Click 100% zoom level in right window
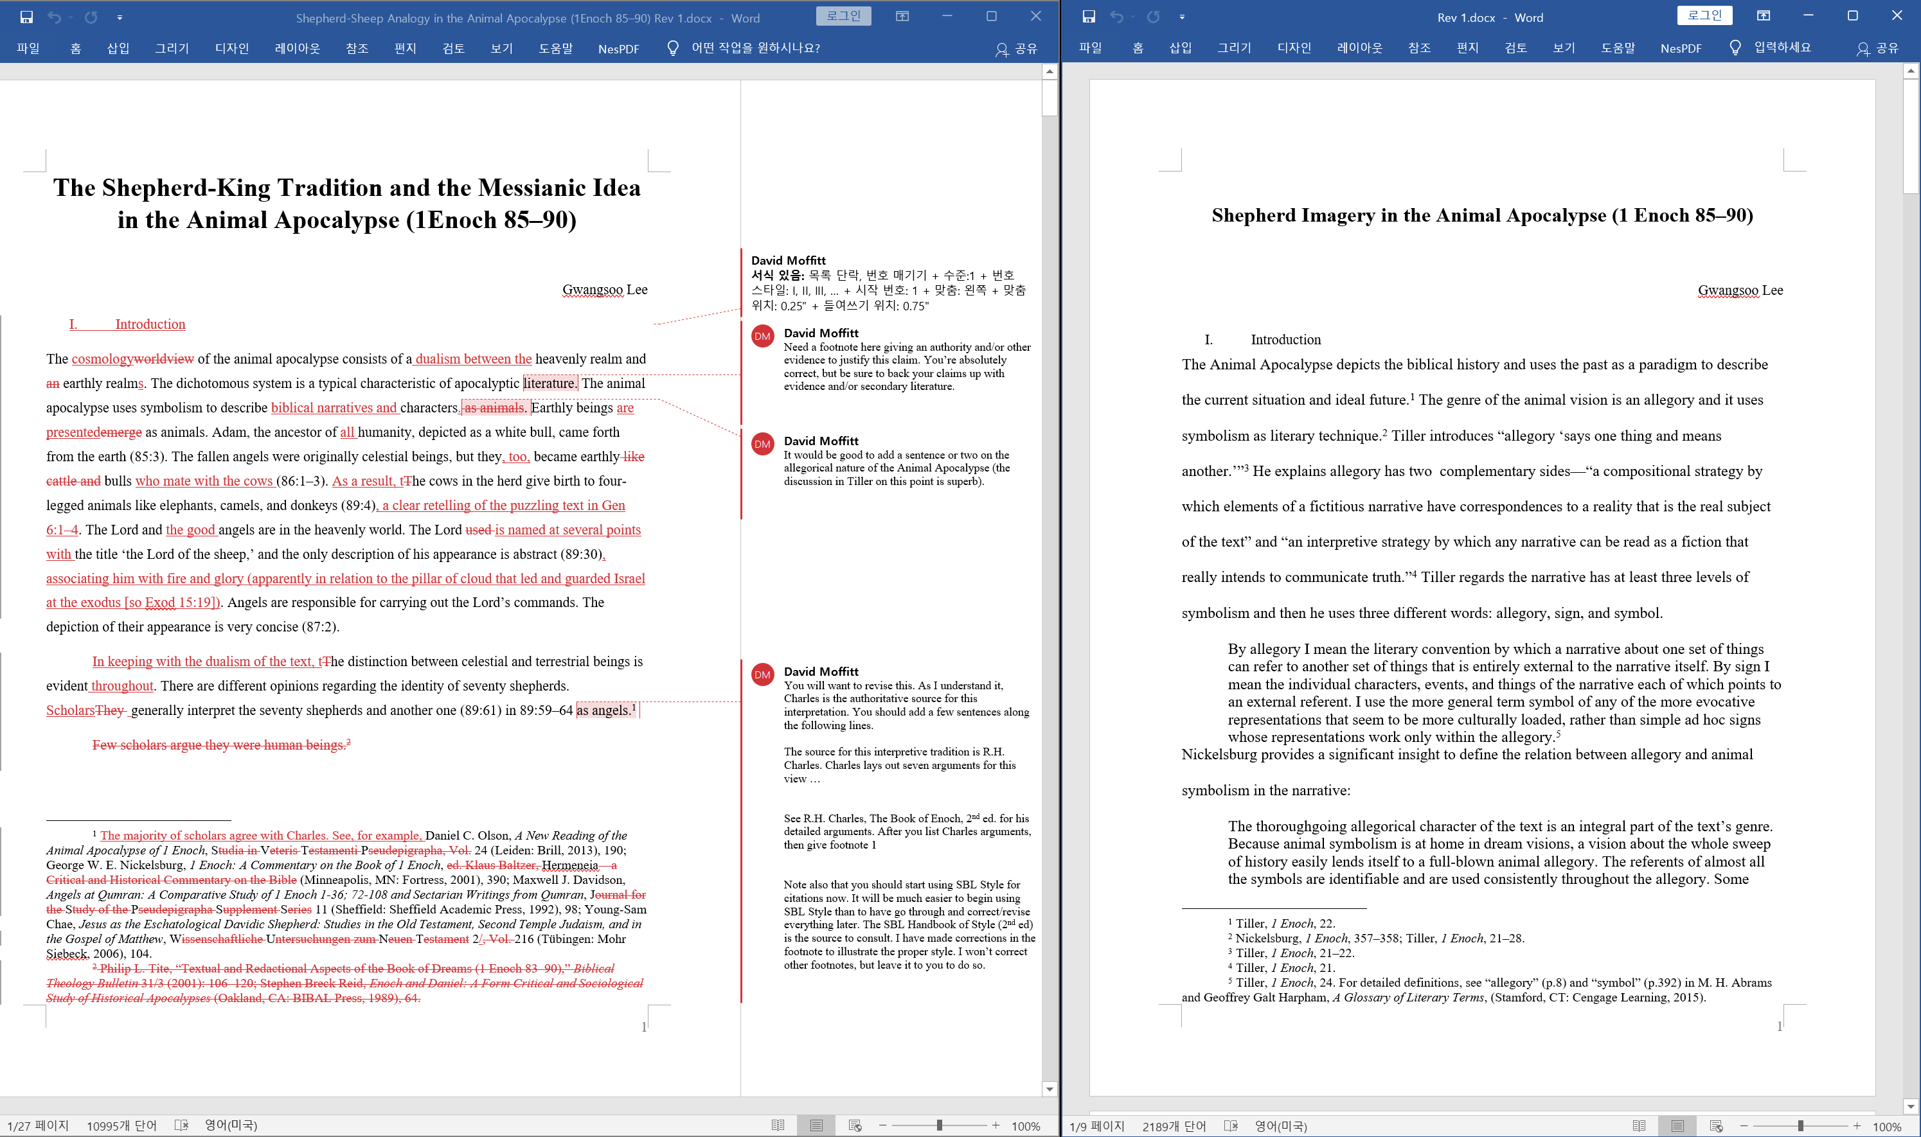The image size is (1921, 1137). pos(1886,1126)
